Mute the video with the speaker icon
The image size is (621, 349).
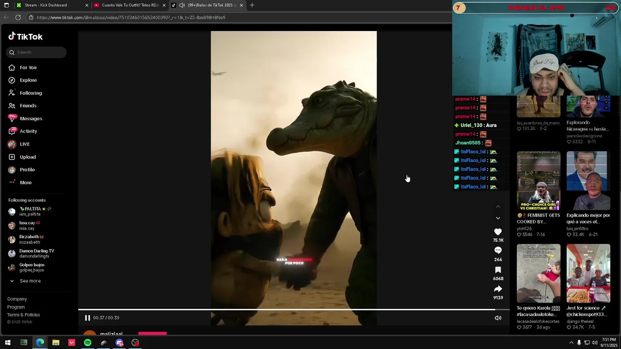498,318
